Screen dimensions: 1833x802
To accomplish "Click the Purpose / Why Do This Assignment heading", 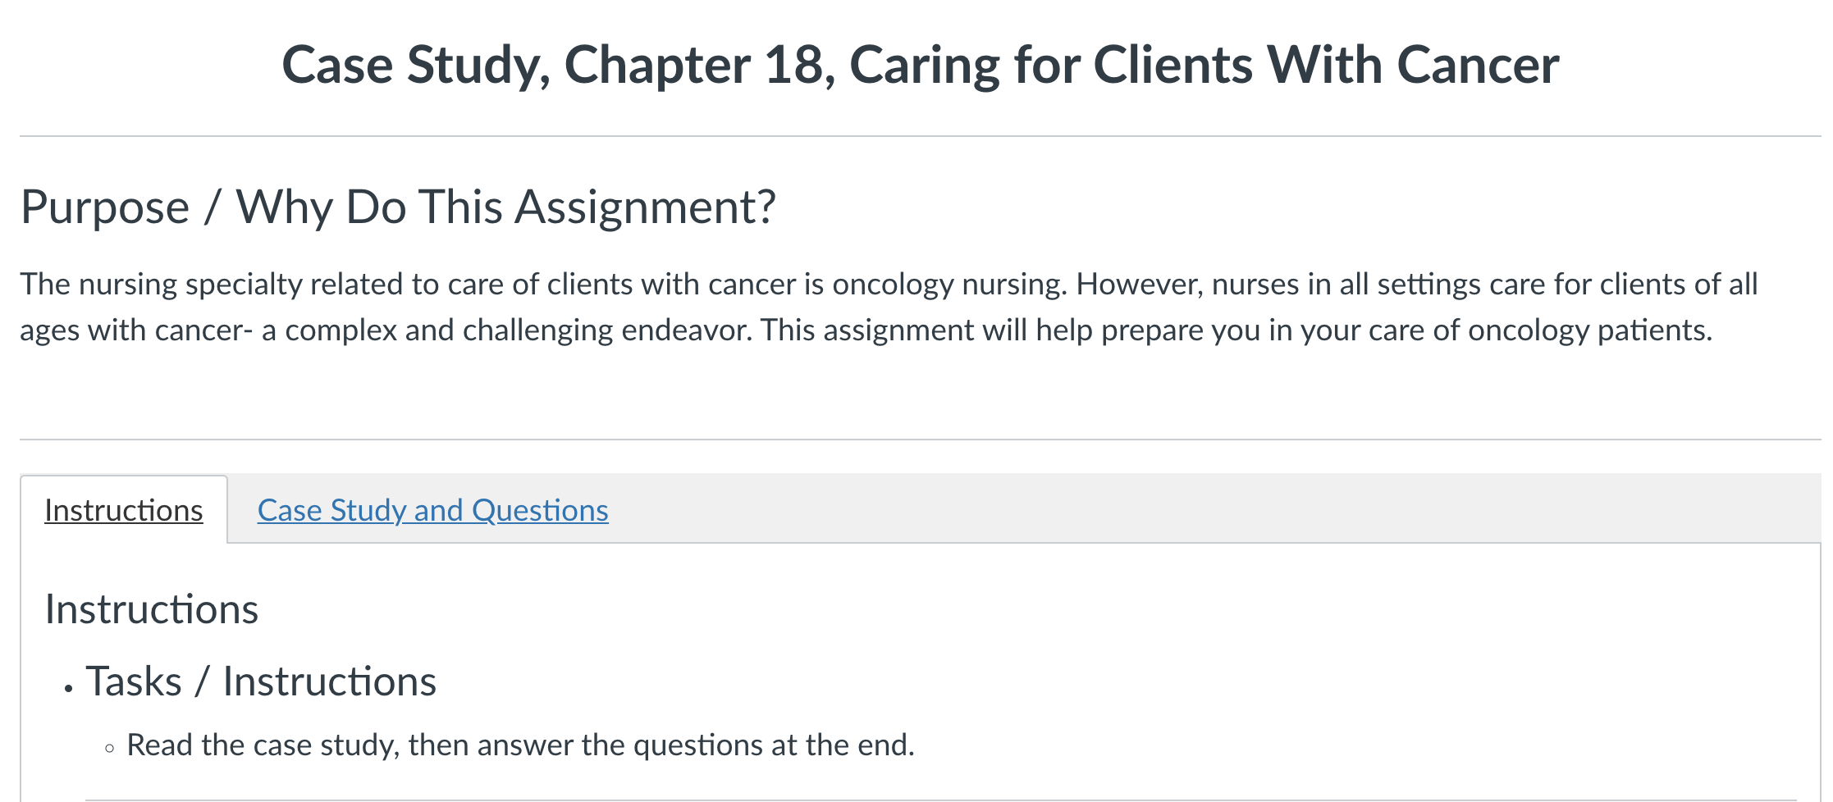I will pyautogui.click(x=400, y=206).
